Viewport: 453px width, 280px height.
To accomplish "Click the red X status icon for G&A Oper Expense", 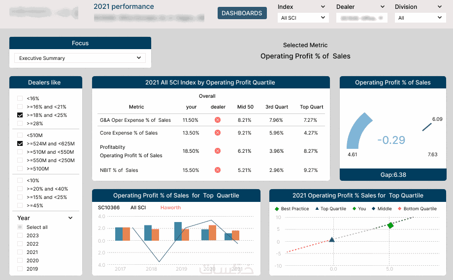I will [x=218, y=120].
